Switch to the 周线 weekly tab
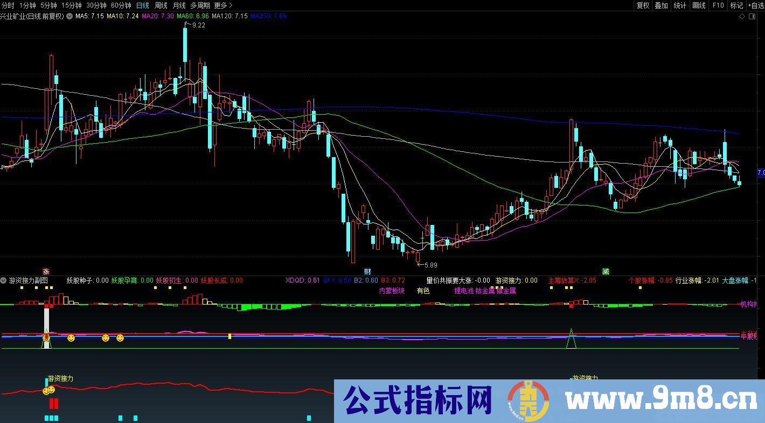The height and width of the screenshot is (423, 765). click(x=161, y=5)
